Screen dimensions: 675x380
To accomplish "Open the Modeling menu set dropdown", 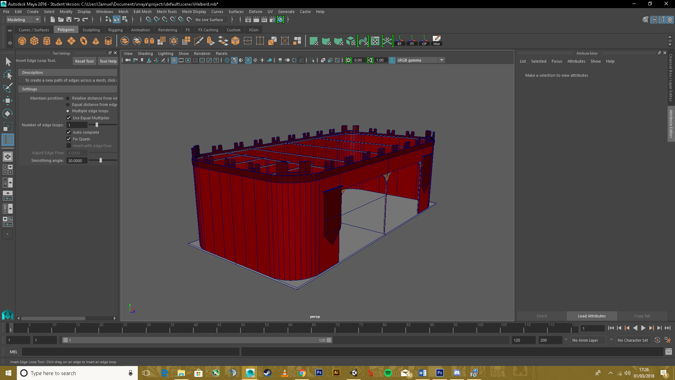I will pos(23,20).
